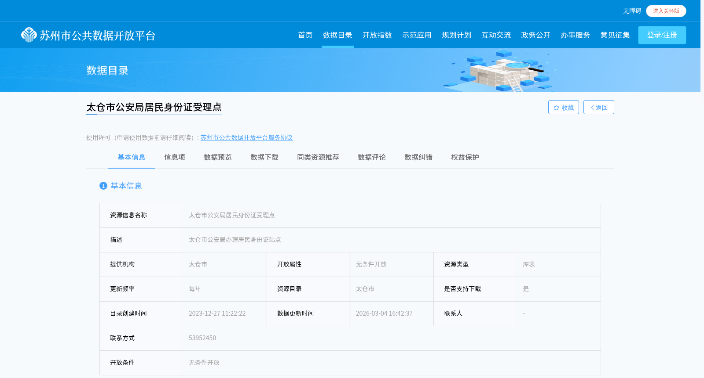This screenshot has width=704, height=378.
Task: Switch to the 数据评论 tab
Action: pyautogui.click(x=372, y=157)
